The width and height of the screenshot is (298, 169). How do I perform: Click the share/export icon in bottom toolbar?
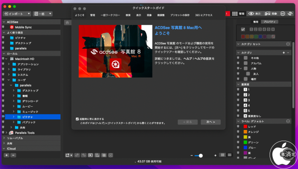[x=69, y=155]
